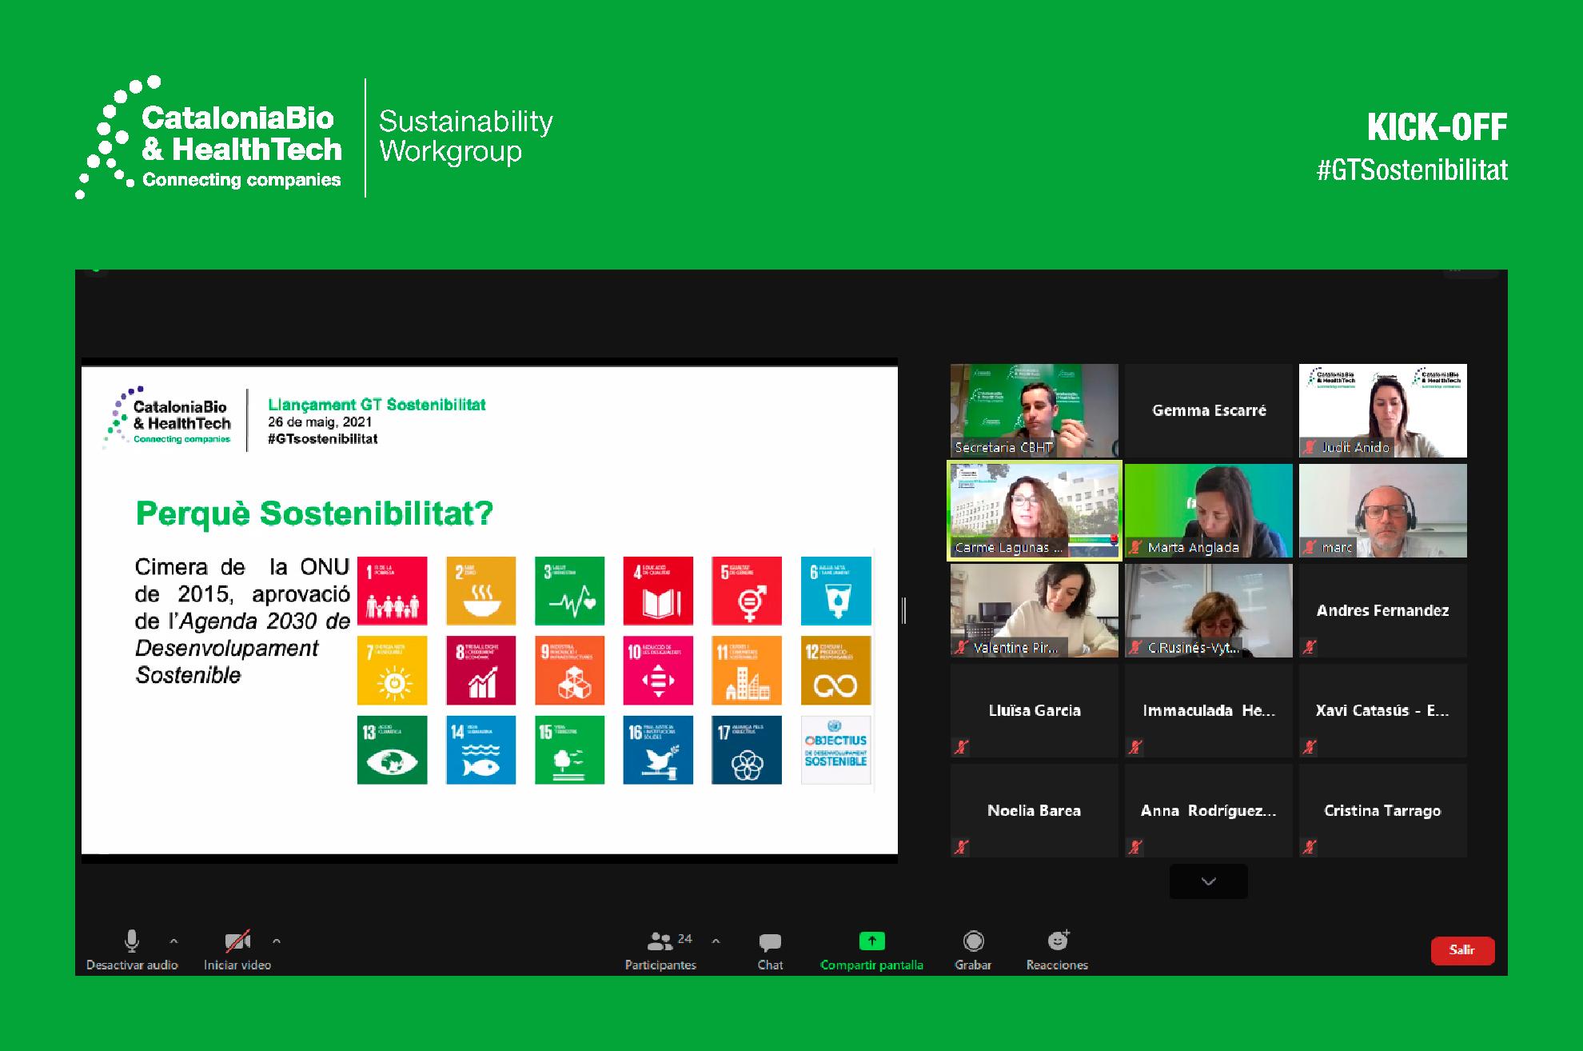
Task: Click SDG 12 infinity loop icon
Action: (835, 670)
